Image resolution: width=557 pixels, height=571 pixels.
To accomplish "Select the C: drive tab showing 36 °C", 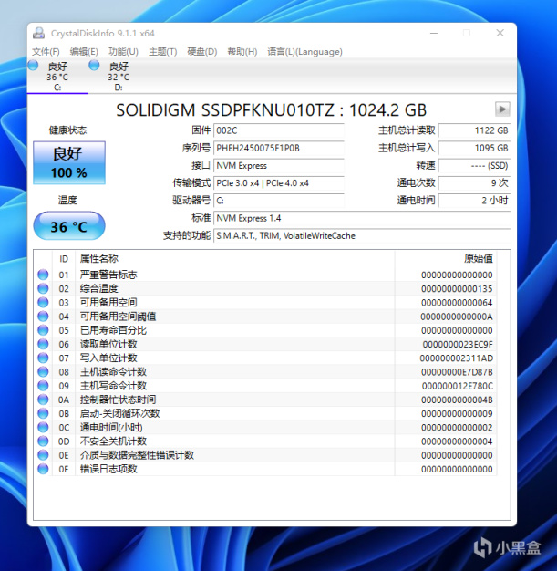I will (x=57, y=77).
